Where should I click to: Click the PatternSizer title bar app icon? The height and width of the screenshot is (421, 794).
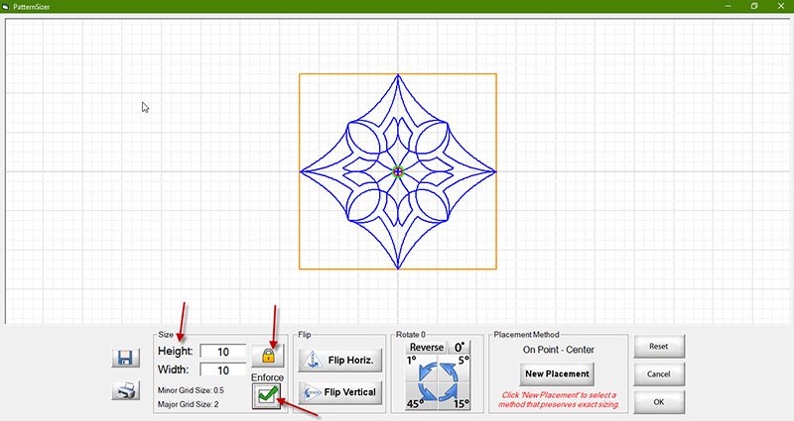point(6,7)
